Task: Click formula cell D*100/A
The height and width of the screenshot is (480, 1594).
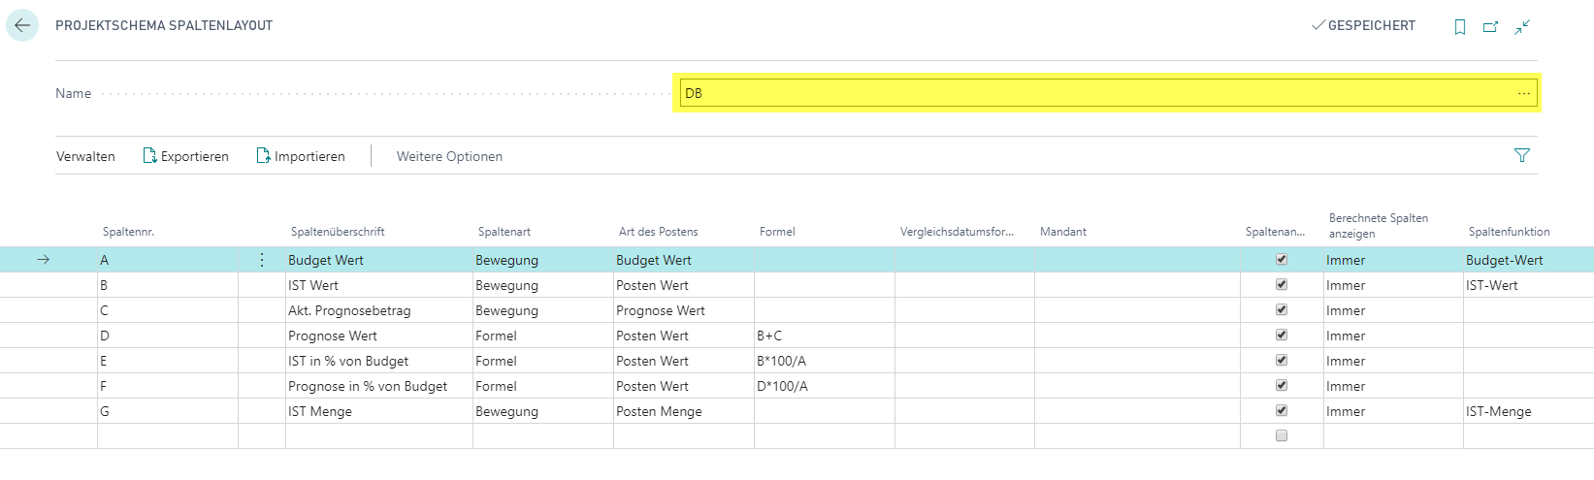Action: (x=825, y=386)
